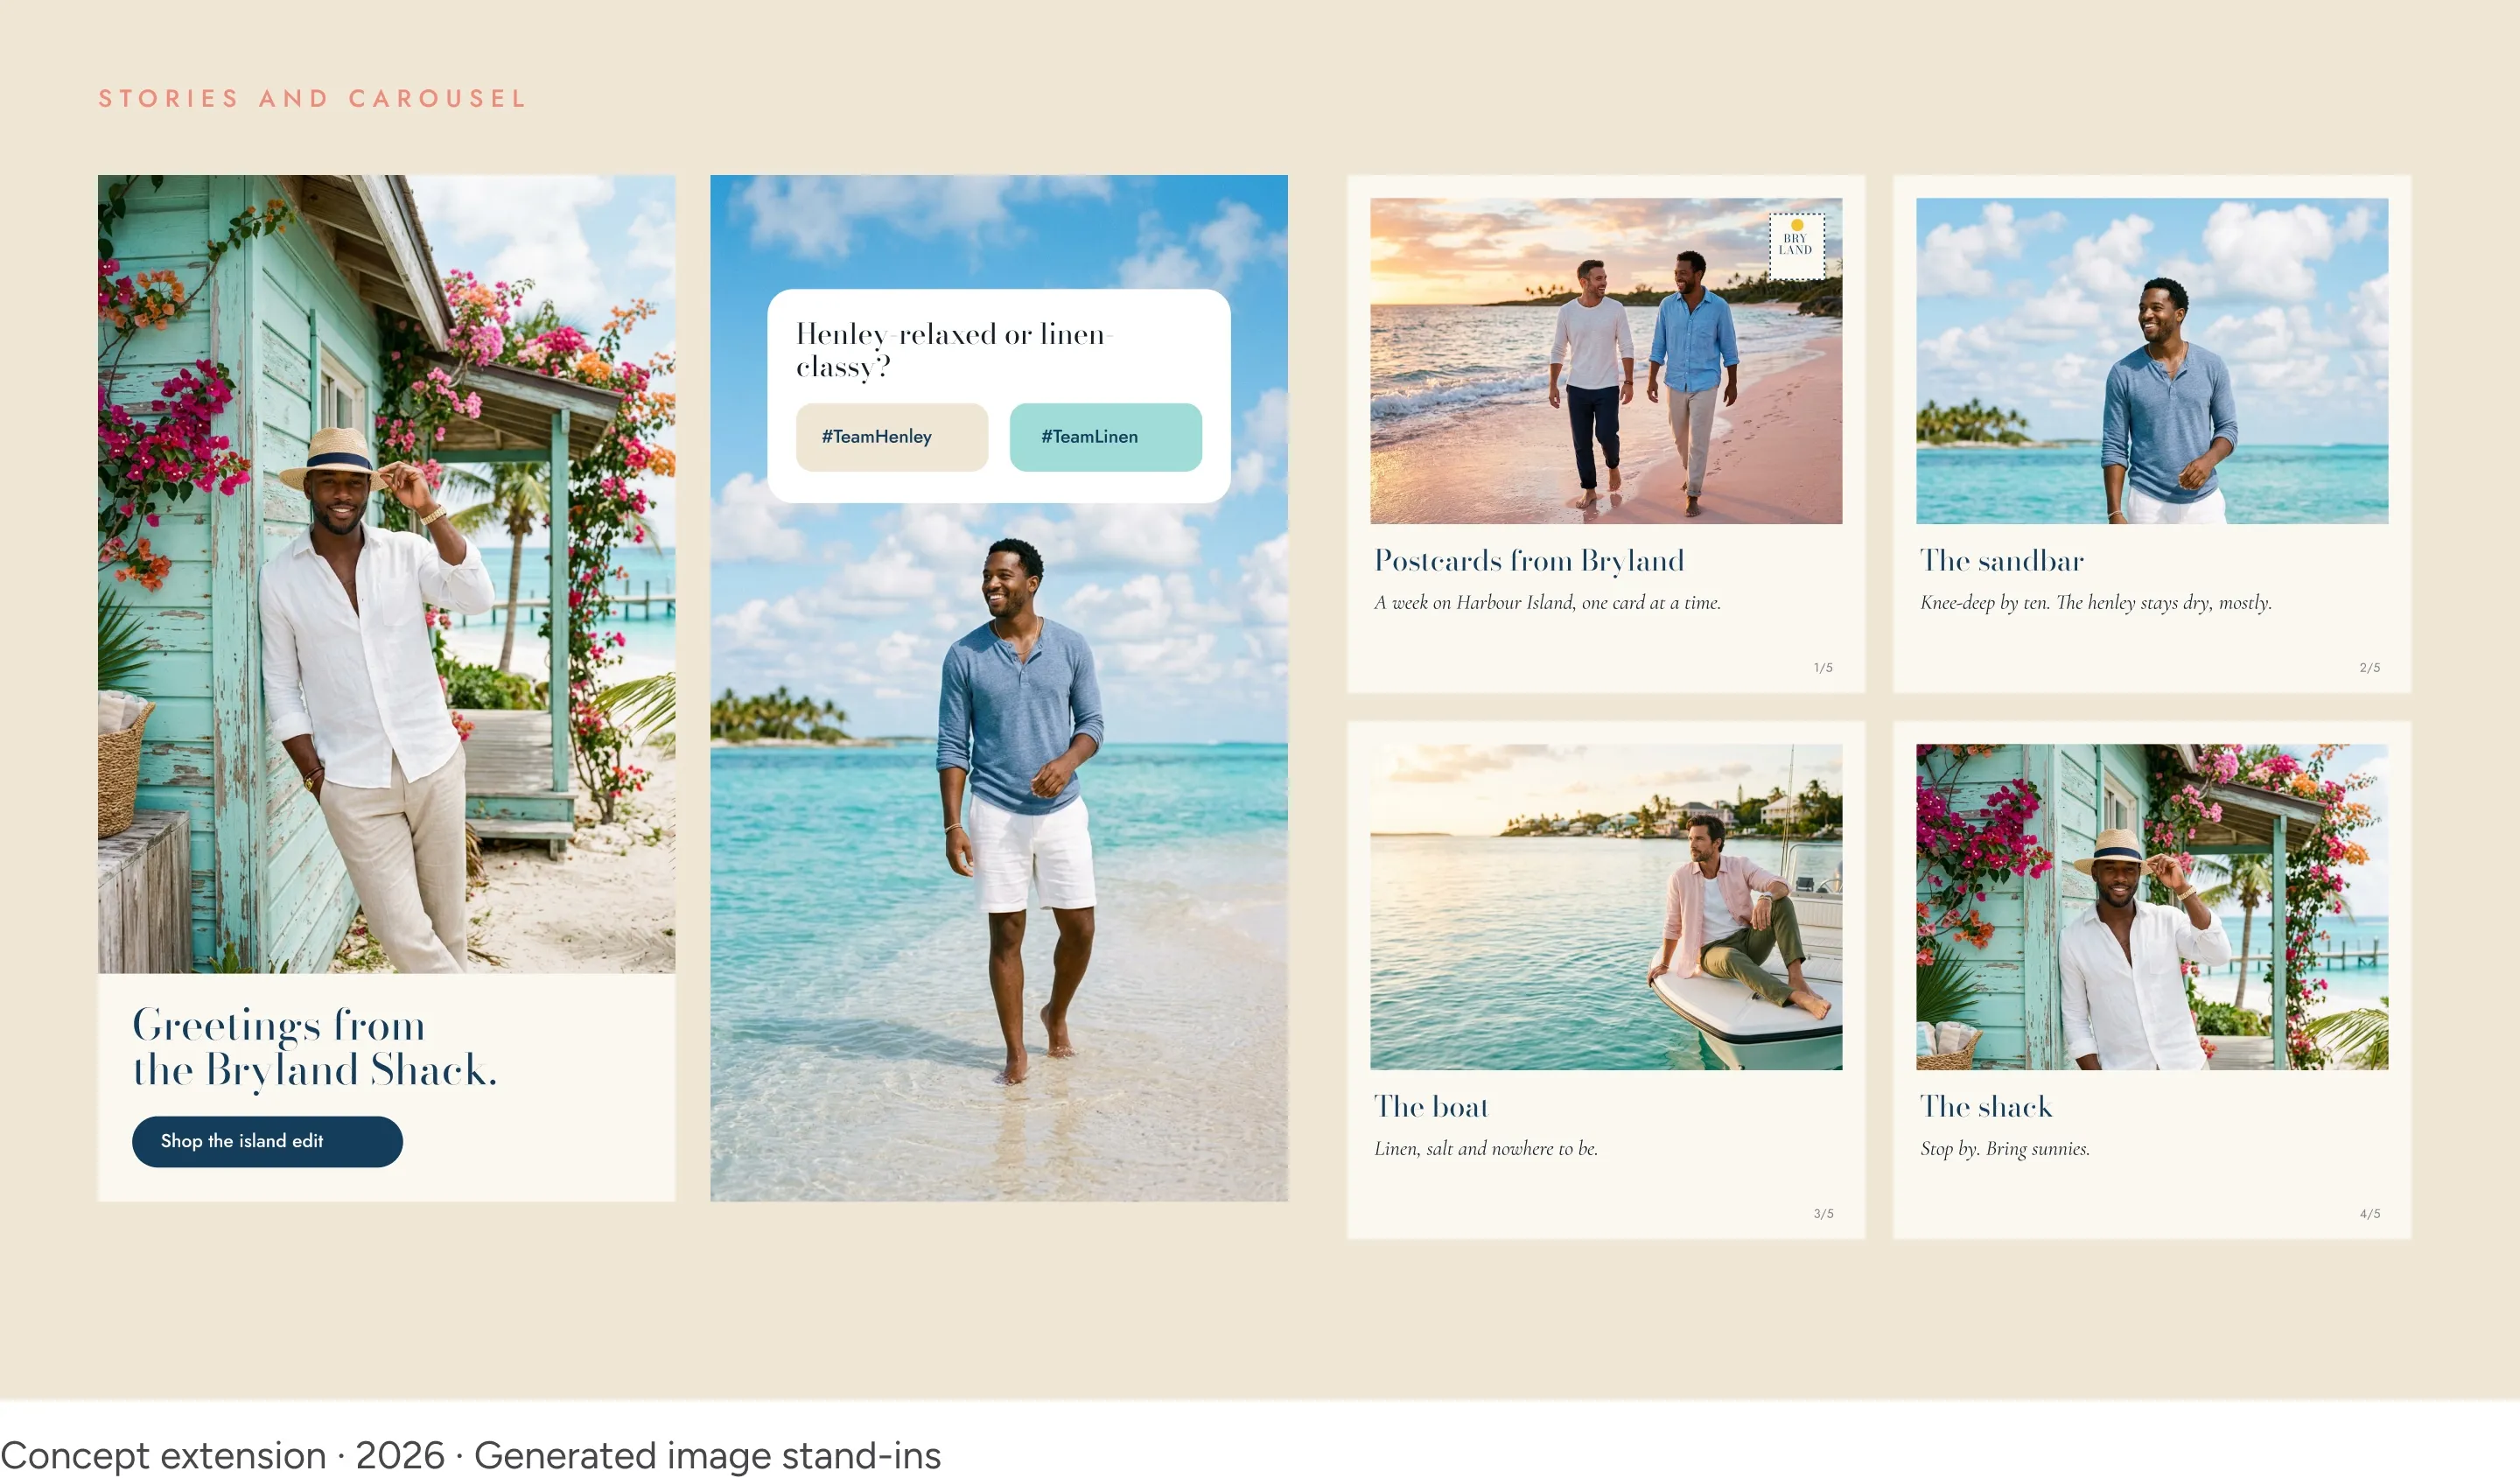Screen dimensions: 2520x1478
Task: Click the caption Knee-deep by ten
Action: tap(2096, 602)
